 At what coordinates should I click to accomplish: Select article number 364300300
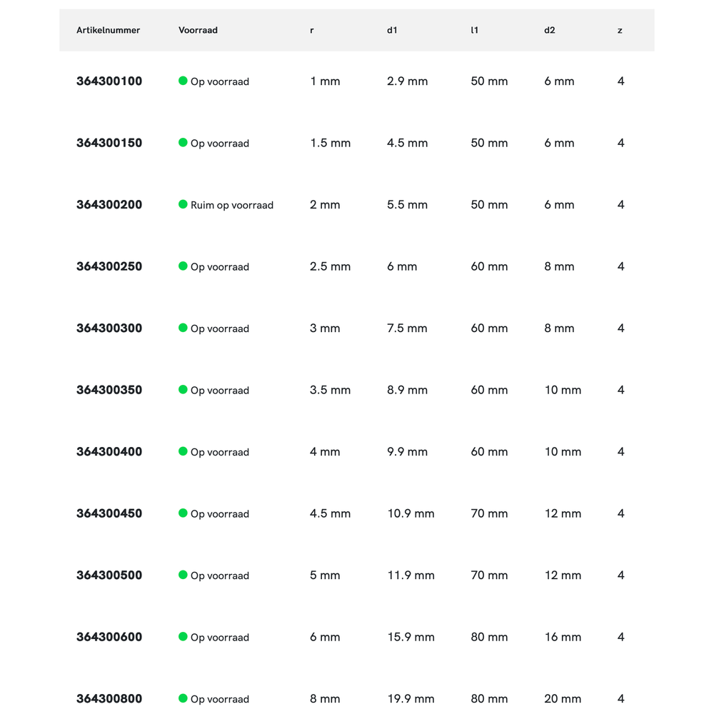coord(109,328)
